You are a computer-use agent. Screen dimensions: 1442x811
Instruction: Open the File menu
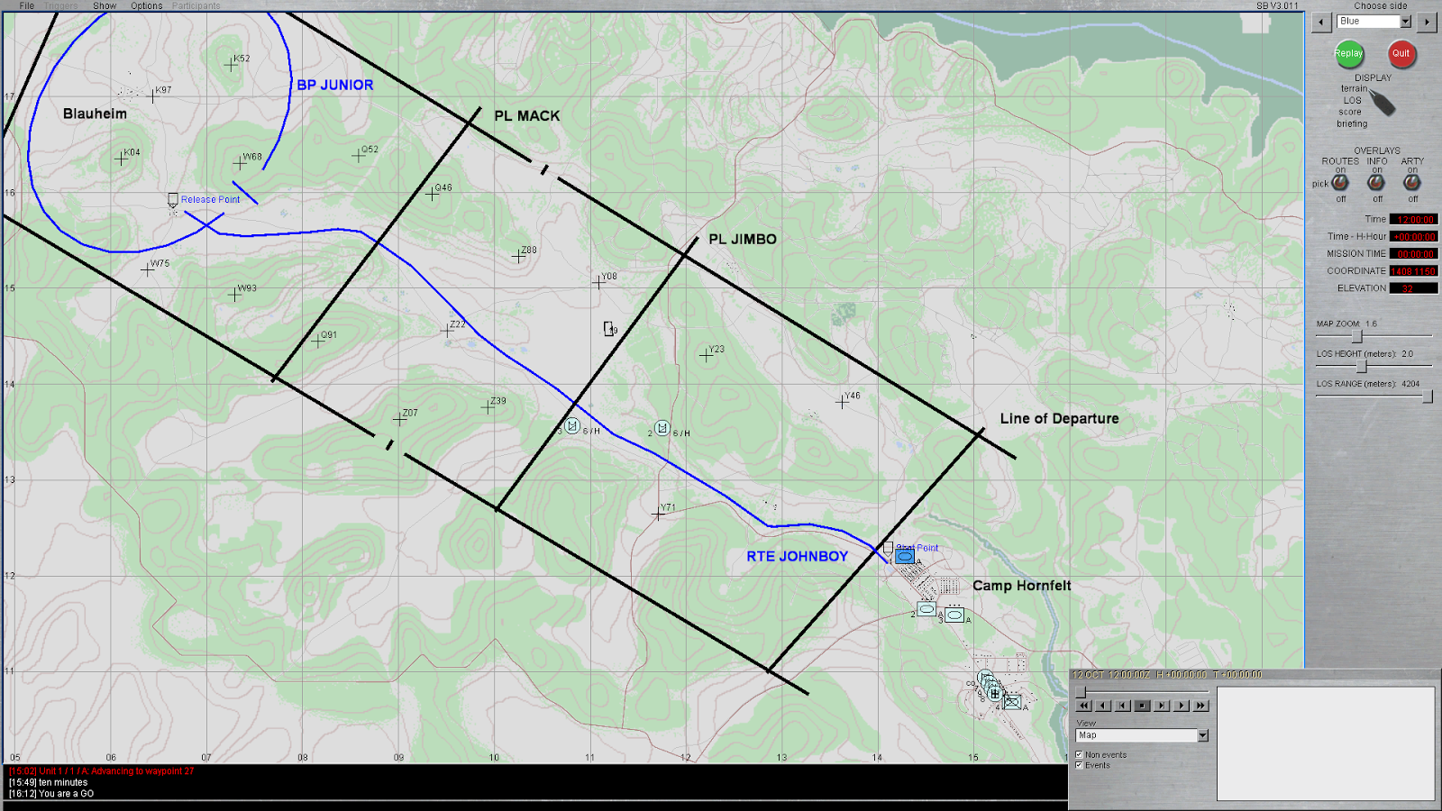tap(27, 5)
